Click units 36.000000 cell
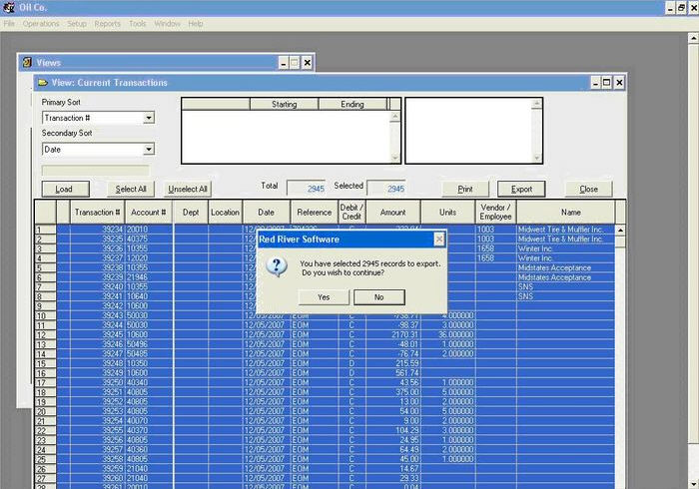Viewport: 699px width, 489px height. click(x=447, y=334)
